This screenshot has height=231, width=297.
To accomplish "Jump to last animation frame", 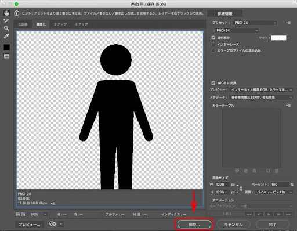I will coord(288,214).
